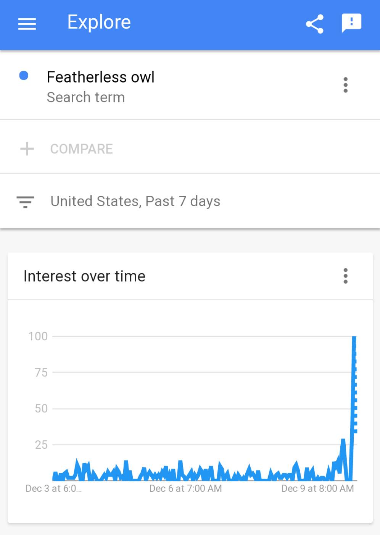Open the send feedback icon
This screenshot has height=535, width=380.
(x=351, y=23)
